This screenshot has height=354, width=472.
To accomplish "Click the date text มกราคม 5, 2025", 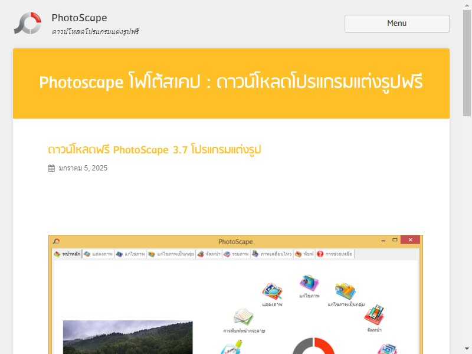I will point(83,168).
